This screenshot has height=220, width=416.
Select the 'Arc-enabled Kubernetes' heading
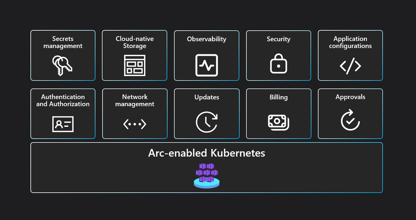(207, 153)
